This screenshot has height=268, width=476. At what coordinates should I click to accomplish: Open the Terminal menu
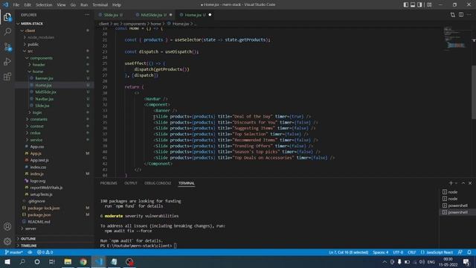tap(100, 5)
